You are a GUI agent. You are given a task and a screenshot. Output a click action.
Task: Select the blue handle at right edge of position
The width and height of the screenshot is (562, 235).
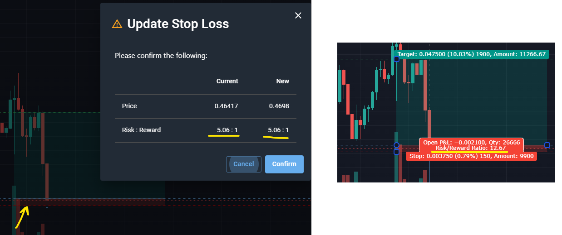point(547,145)
